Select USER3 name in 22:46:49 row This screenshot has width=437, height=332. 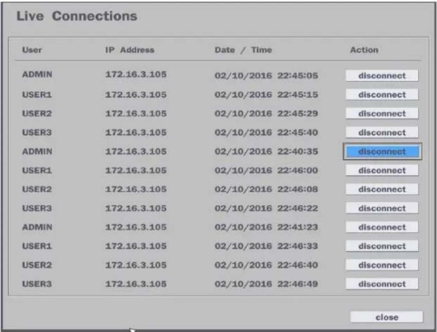[x=37, y=284]
